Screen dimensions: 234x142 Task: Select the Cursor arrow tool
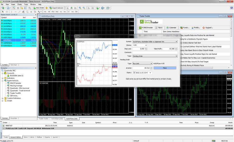click(x=3, y=12)
